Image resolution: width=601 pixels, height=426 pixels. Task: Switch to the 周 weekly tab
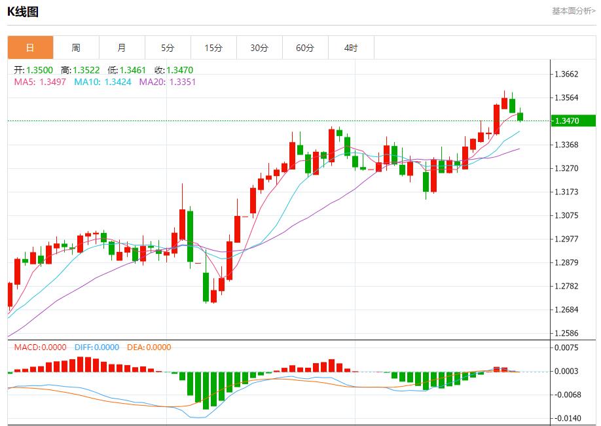76,48
